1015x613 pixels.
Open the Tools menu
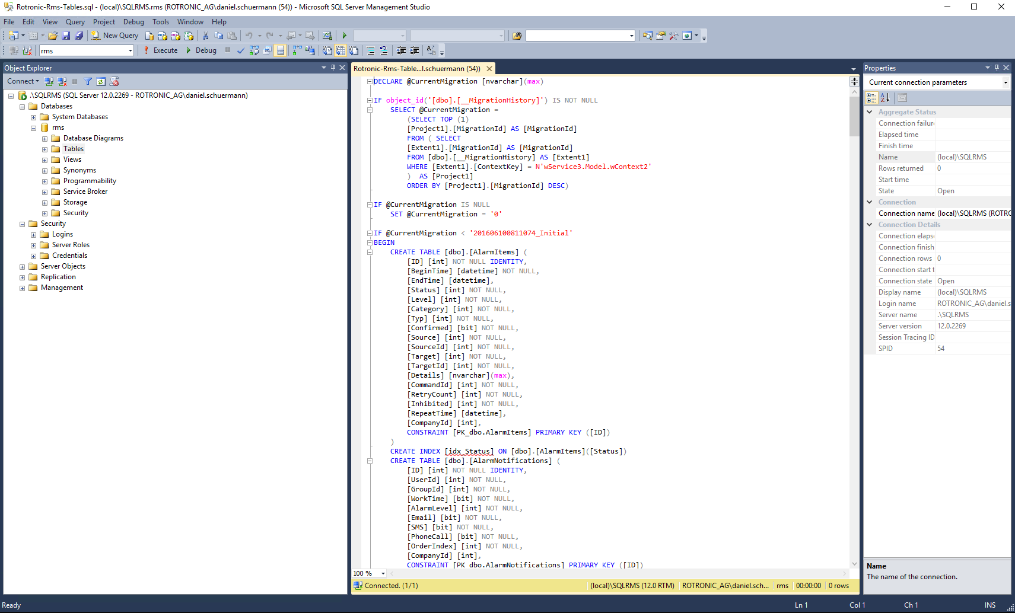tap(161, 22)
